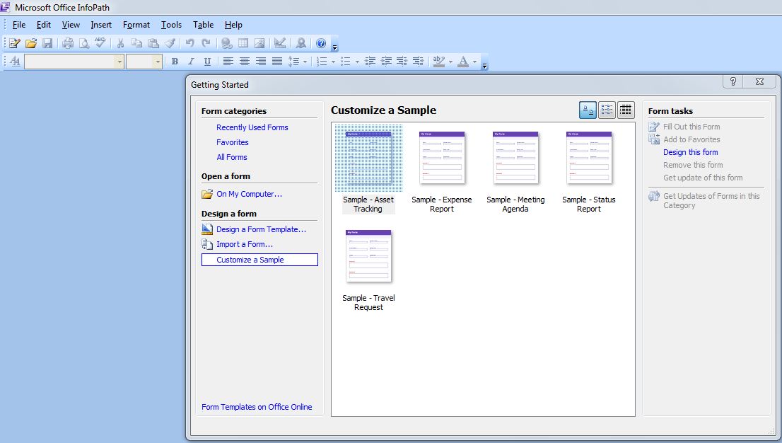Viewport: 782px width, 443px height.
Task: Open the Table menu
Action: (203, 24)
